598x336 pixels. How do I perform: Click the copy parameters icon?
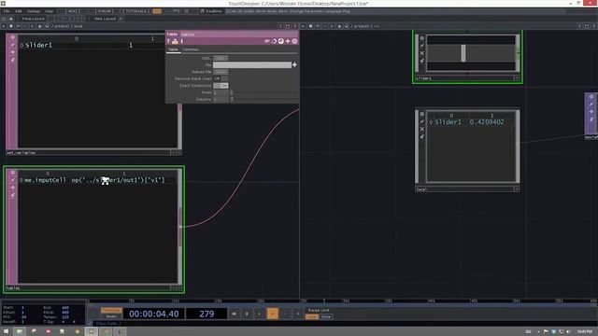click(274, 41)
